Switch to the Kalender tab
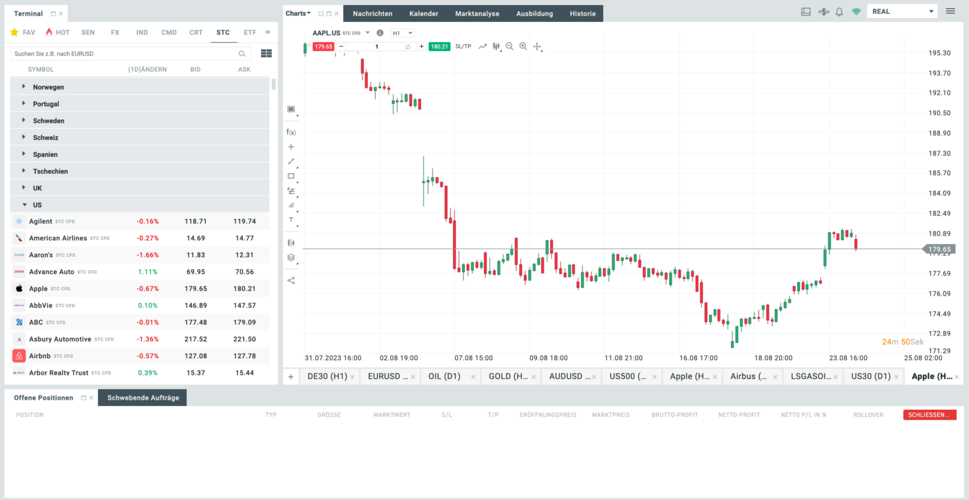 click(423, 13)
